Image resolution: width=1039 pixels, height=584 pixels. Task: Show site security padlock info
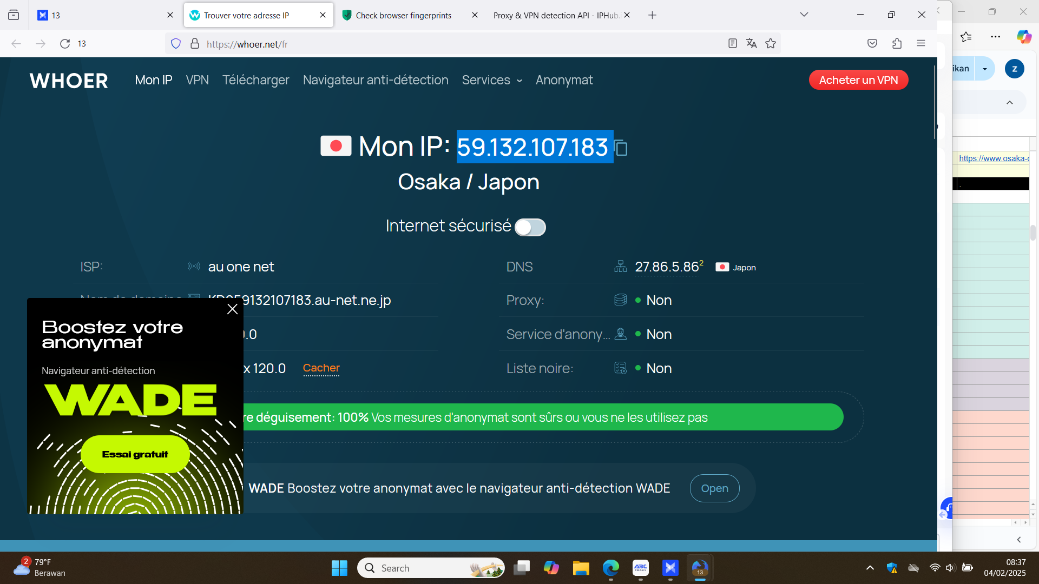[x=195, y=44]
